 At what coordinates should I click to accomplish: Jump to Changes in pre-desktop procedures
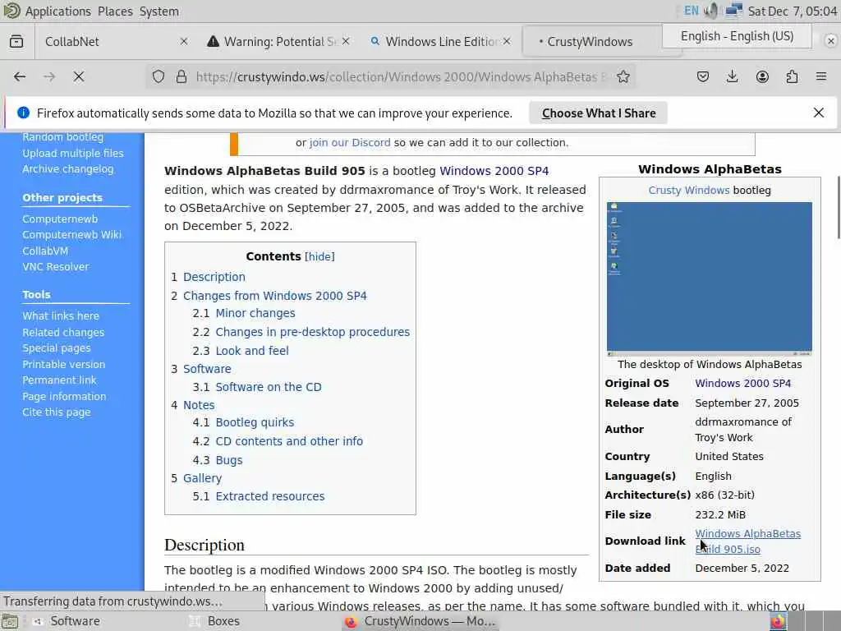click(x=313, y=332)
